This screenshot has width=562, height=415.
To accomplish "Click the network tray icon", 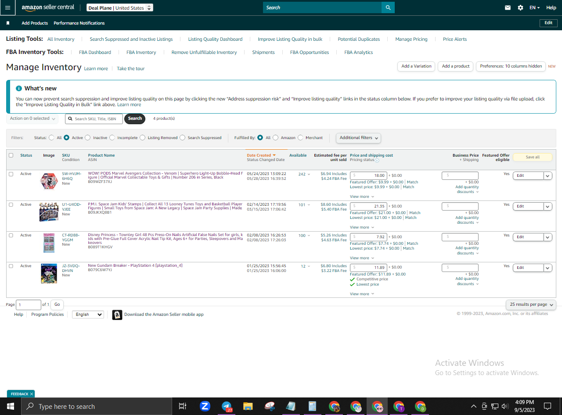I will tap(495, 406).
